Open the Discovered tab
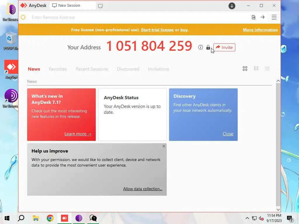299x224 pixels. [x=128, y=69]
